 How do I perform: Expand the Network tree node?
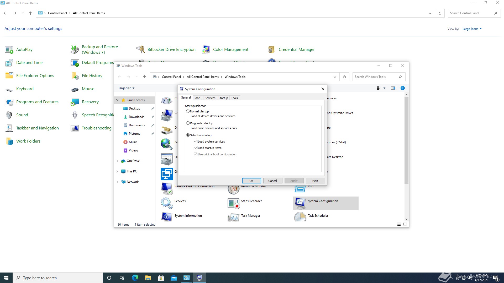tap(117, 182)
